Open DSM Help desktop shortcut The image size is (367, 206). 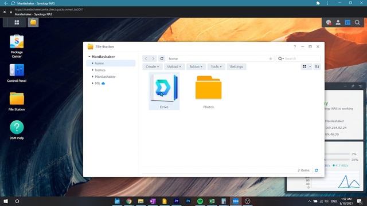[17, 130]
